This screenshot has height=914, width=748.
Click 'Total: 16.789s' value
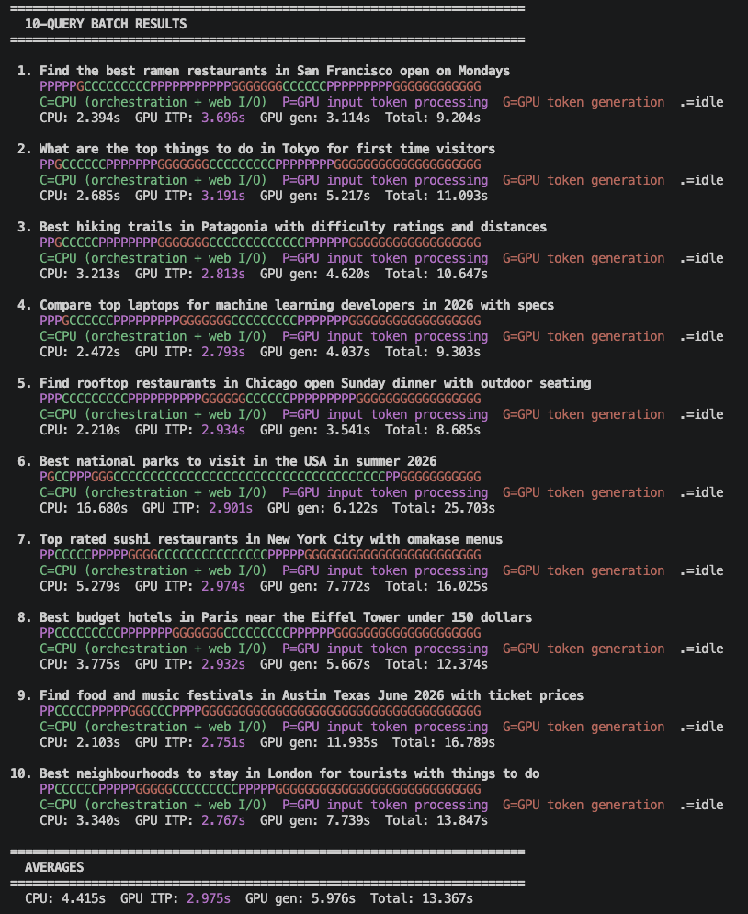click(444, 742)
